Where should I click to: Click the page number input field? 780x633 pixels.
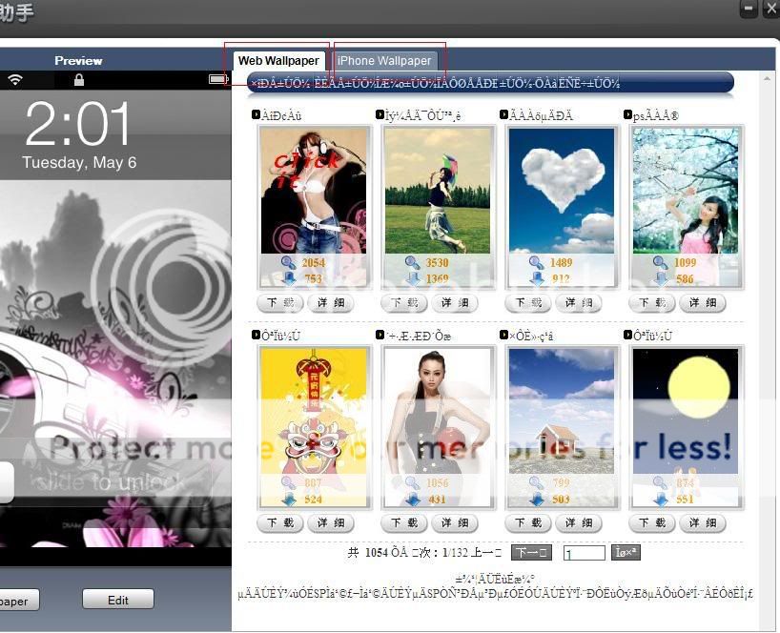(584, 553)
